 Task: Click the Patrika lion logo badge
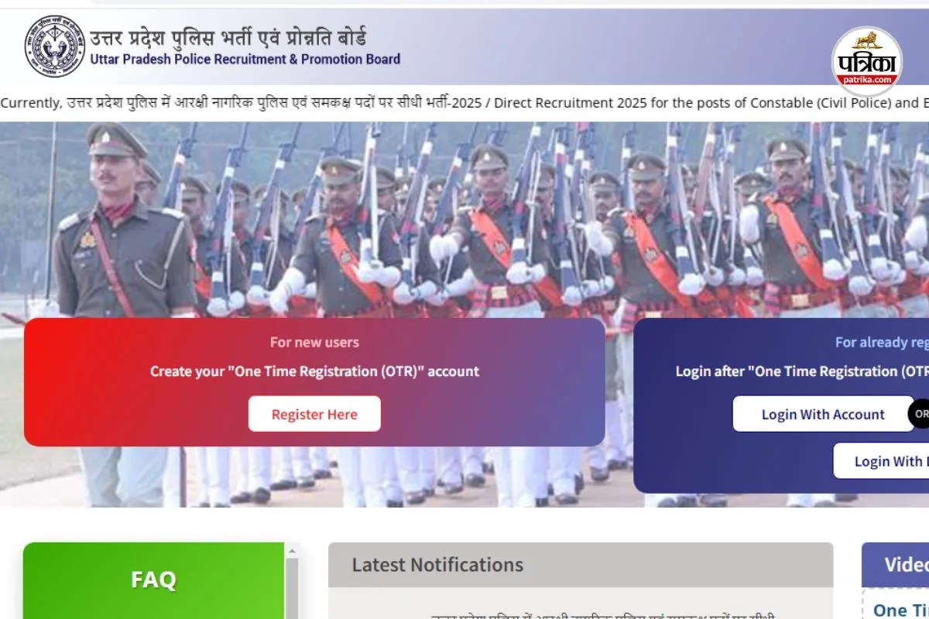point(867,60)
